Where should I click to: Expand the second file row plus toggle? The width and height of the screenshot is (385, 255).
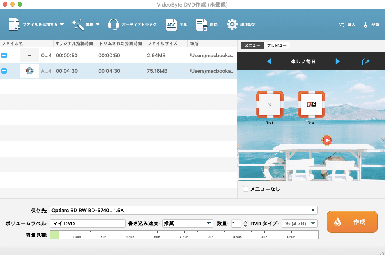tap(4, 71)
